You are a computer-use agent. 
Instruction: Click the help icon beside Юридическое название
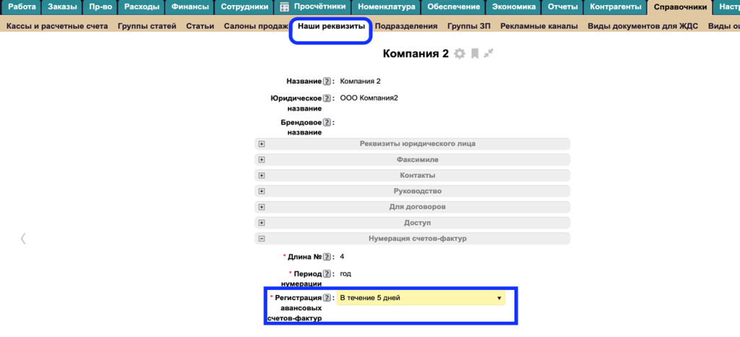[x=327, y=98]
